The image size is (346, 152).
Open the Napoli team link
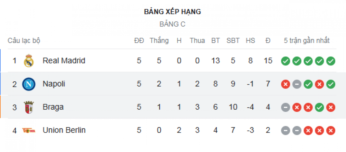(54, 84)
